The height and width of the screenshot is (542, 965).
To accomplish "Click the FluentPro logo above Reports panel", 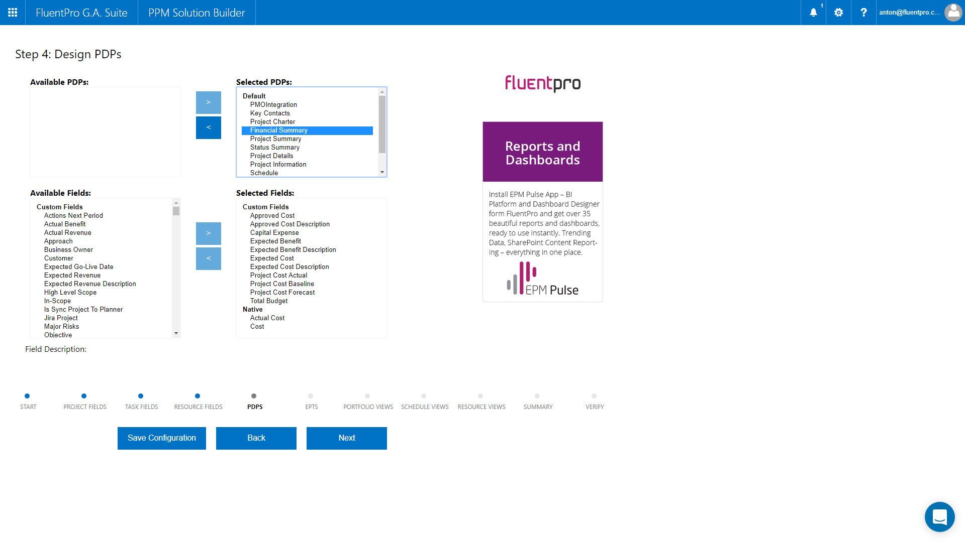I will point(542,83).
